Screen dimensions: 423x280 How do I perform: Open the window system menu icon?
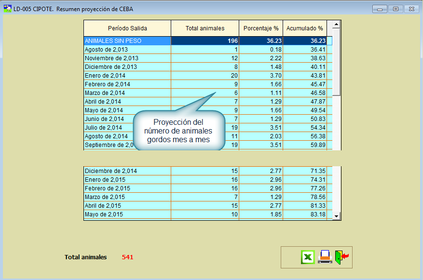7,9
